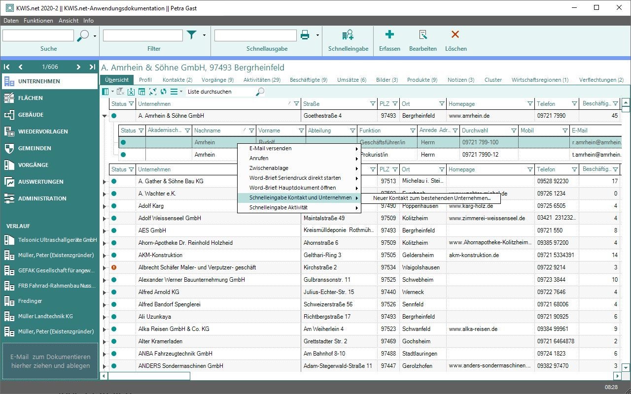This screenshot has width=631, height=394.
Task: Click the Filter funnel icon
Action: click(x=191, y=35)
